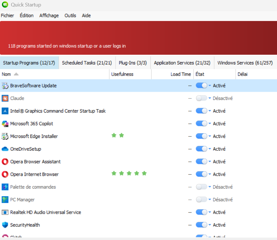
Task: Sort by État column header
Action: (x=215, y=74)
